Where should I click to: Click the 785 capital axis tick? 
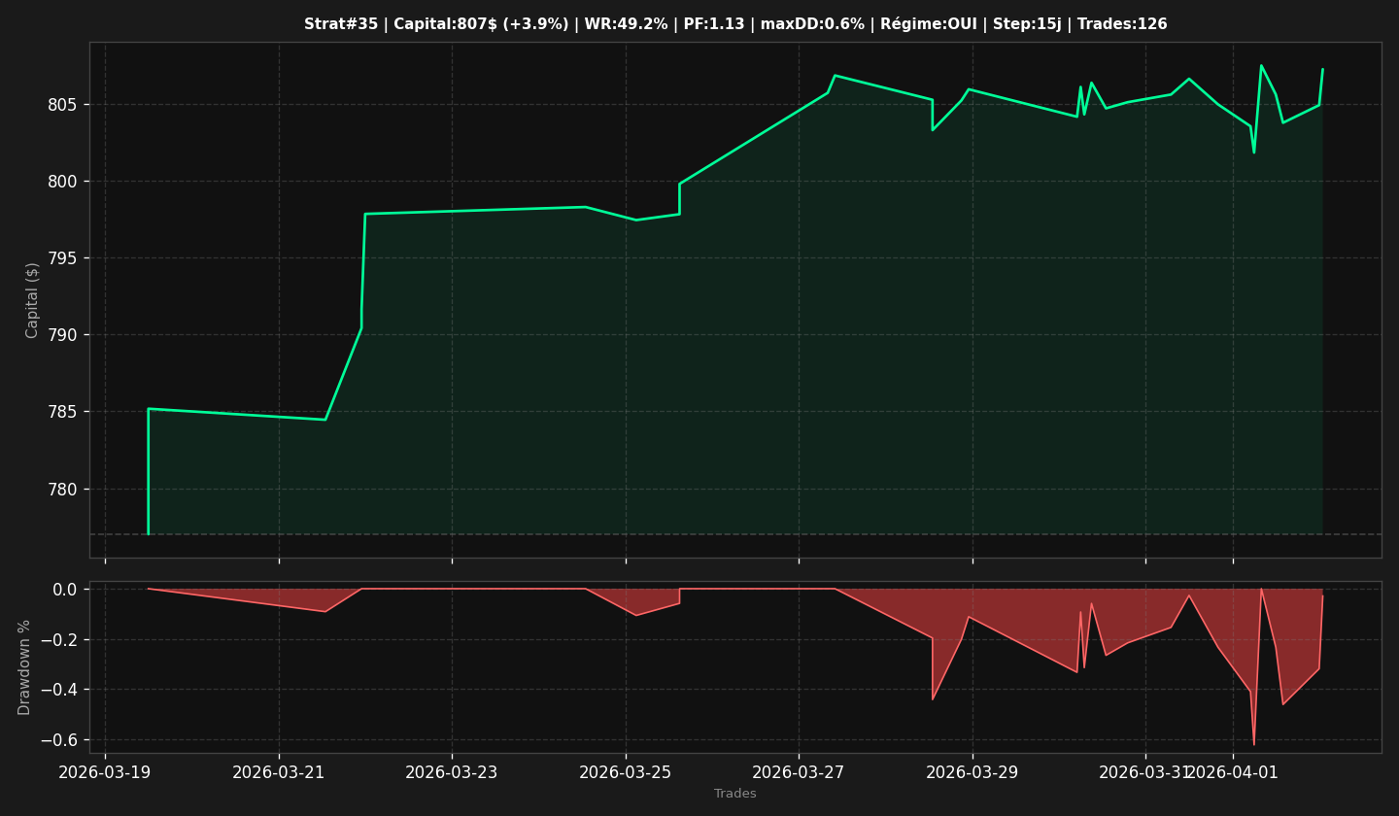click(62, 412)
